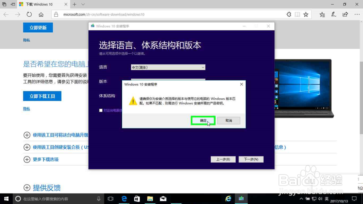This screenshot has width=363, height=204.
Task: Open the Favorites hub icon
Action: (x=322, y=15)
